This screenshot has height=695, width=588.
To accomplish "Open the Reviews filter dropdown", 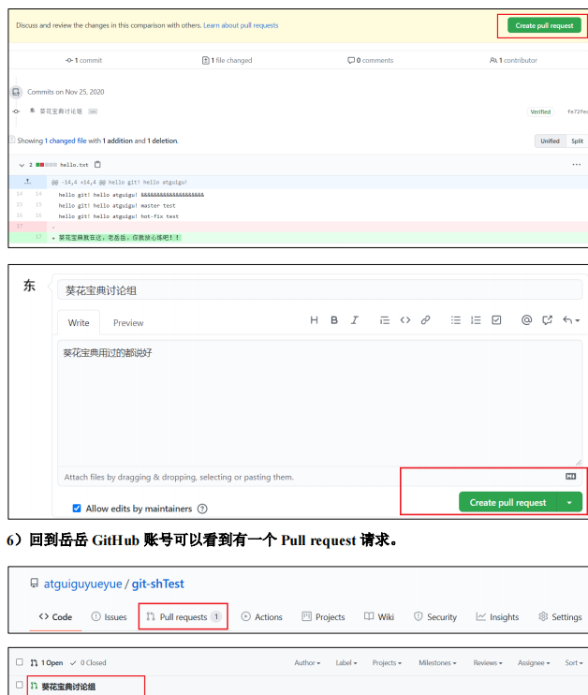I will (x=488, y=662).
